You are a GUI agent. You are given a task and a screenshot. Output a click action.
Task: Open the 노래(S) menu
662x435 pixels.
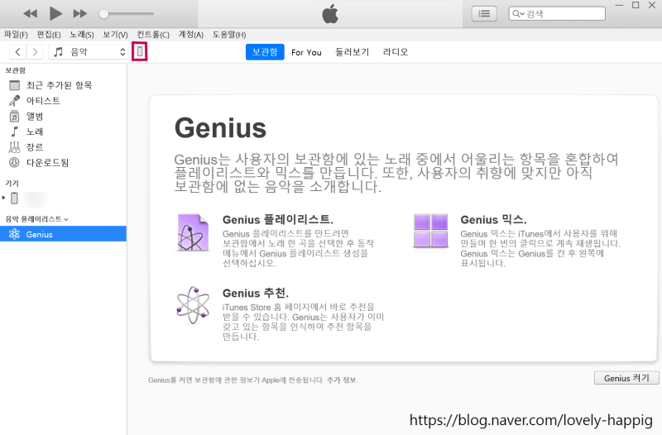click(82, 35)
